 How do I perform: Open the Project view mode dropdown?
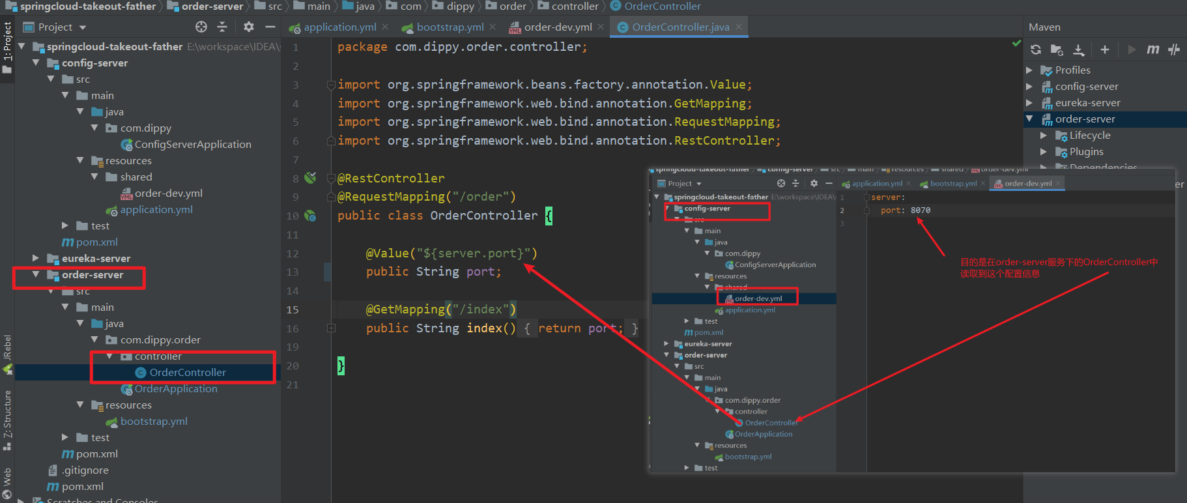point(83,27)
